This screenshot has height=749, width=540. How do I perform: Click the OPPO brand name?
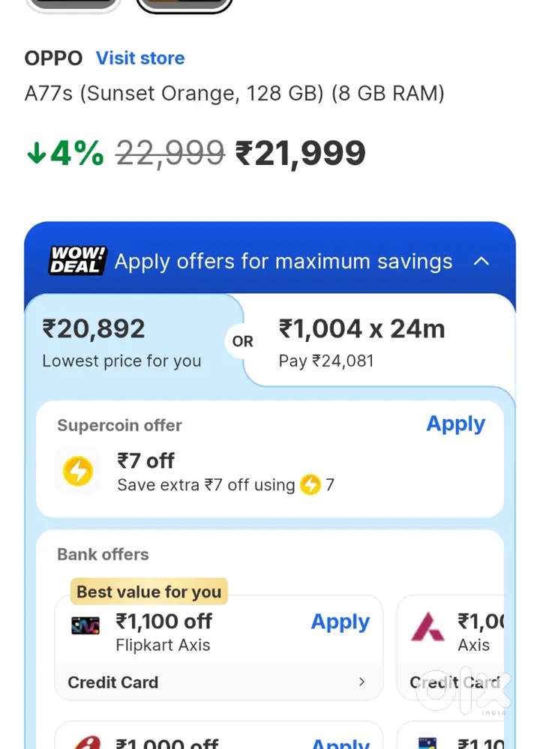tap(53, 58)
